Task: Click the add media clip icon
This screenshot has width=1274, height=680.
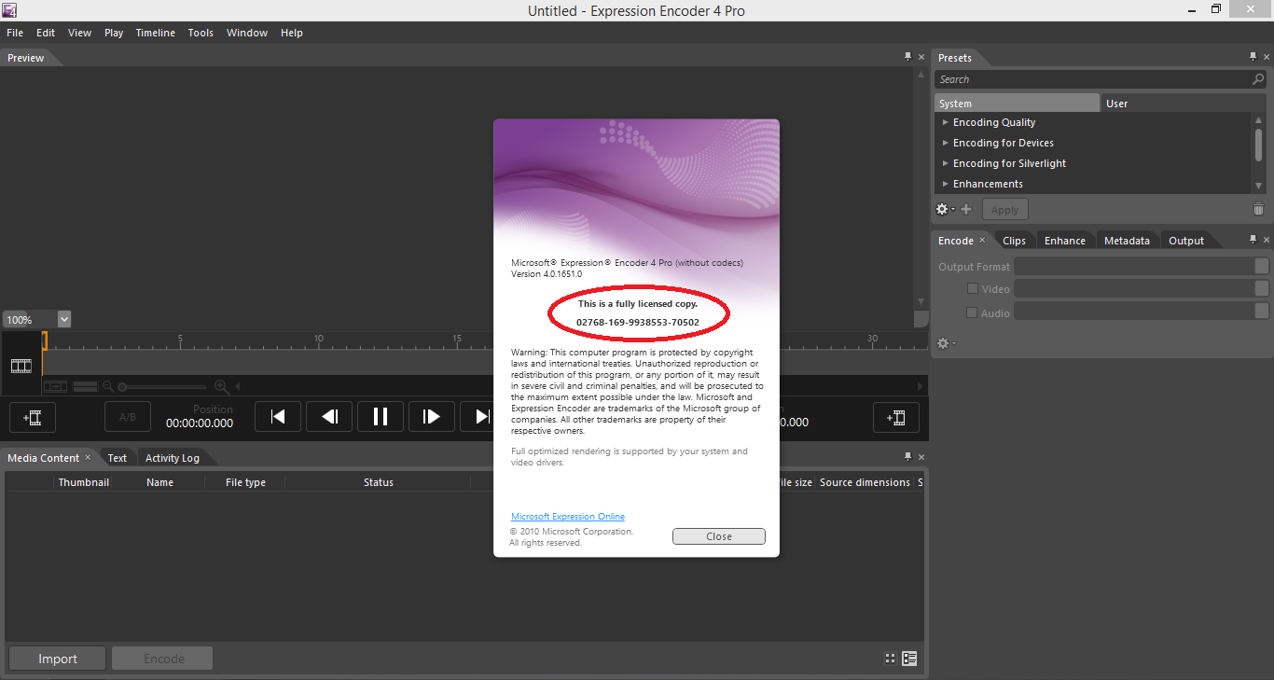Action: point(32,417)
